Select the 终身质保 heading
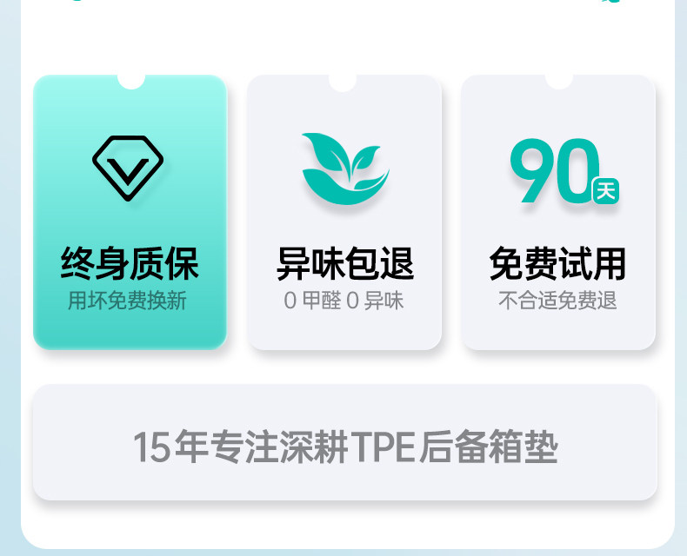The width and height of the screenshot is (687, 556). click(x=130, y=263)
